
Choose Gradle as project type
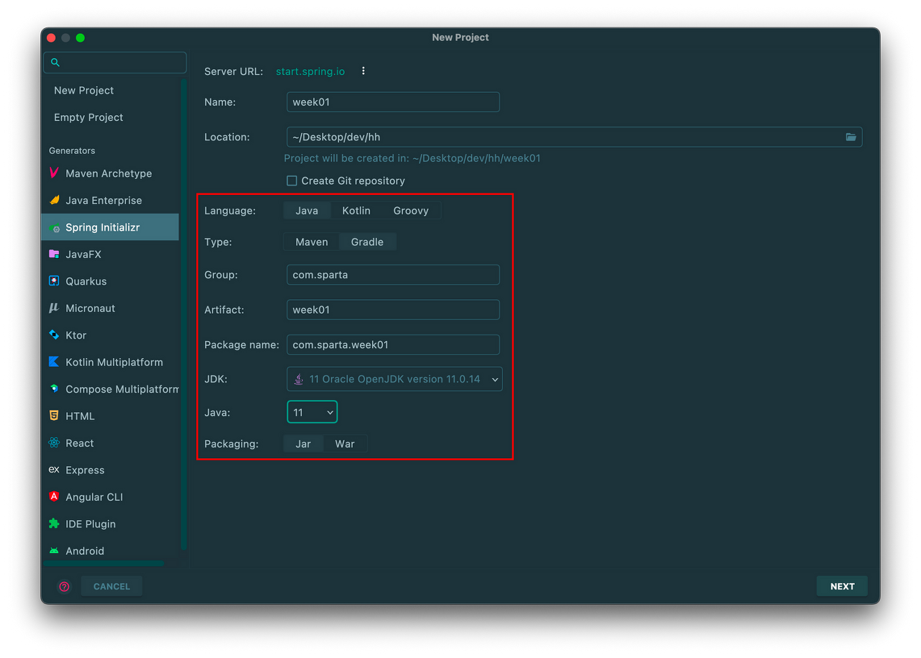tap(367, 242)
